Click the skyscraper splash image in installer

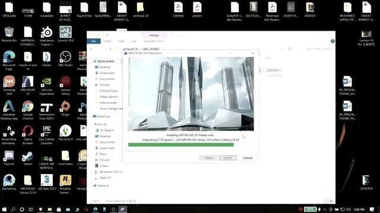pos(191,93)
